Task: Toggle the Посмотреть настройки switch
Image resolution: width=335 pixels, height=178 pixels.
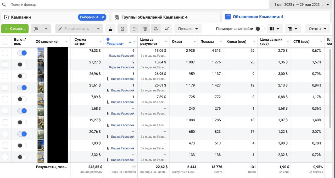Action: 260,29
